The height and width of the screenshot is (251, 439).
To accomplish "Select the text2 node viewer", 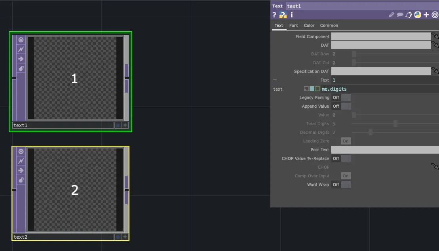I will click(x=75, y=190).
